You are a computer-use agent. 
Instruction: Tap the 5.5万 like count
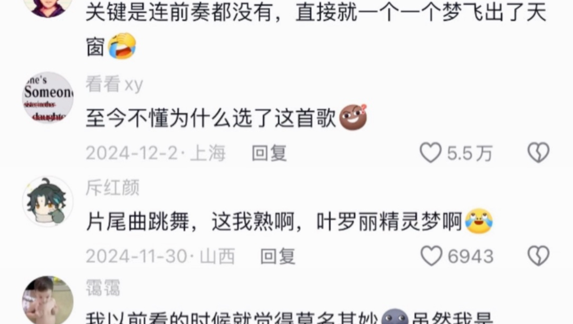[x=470, y=153]
